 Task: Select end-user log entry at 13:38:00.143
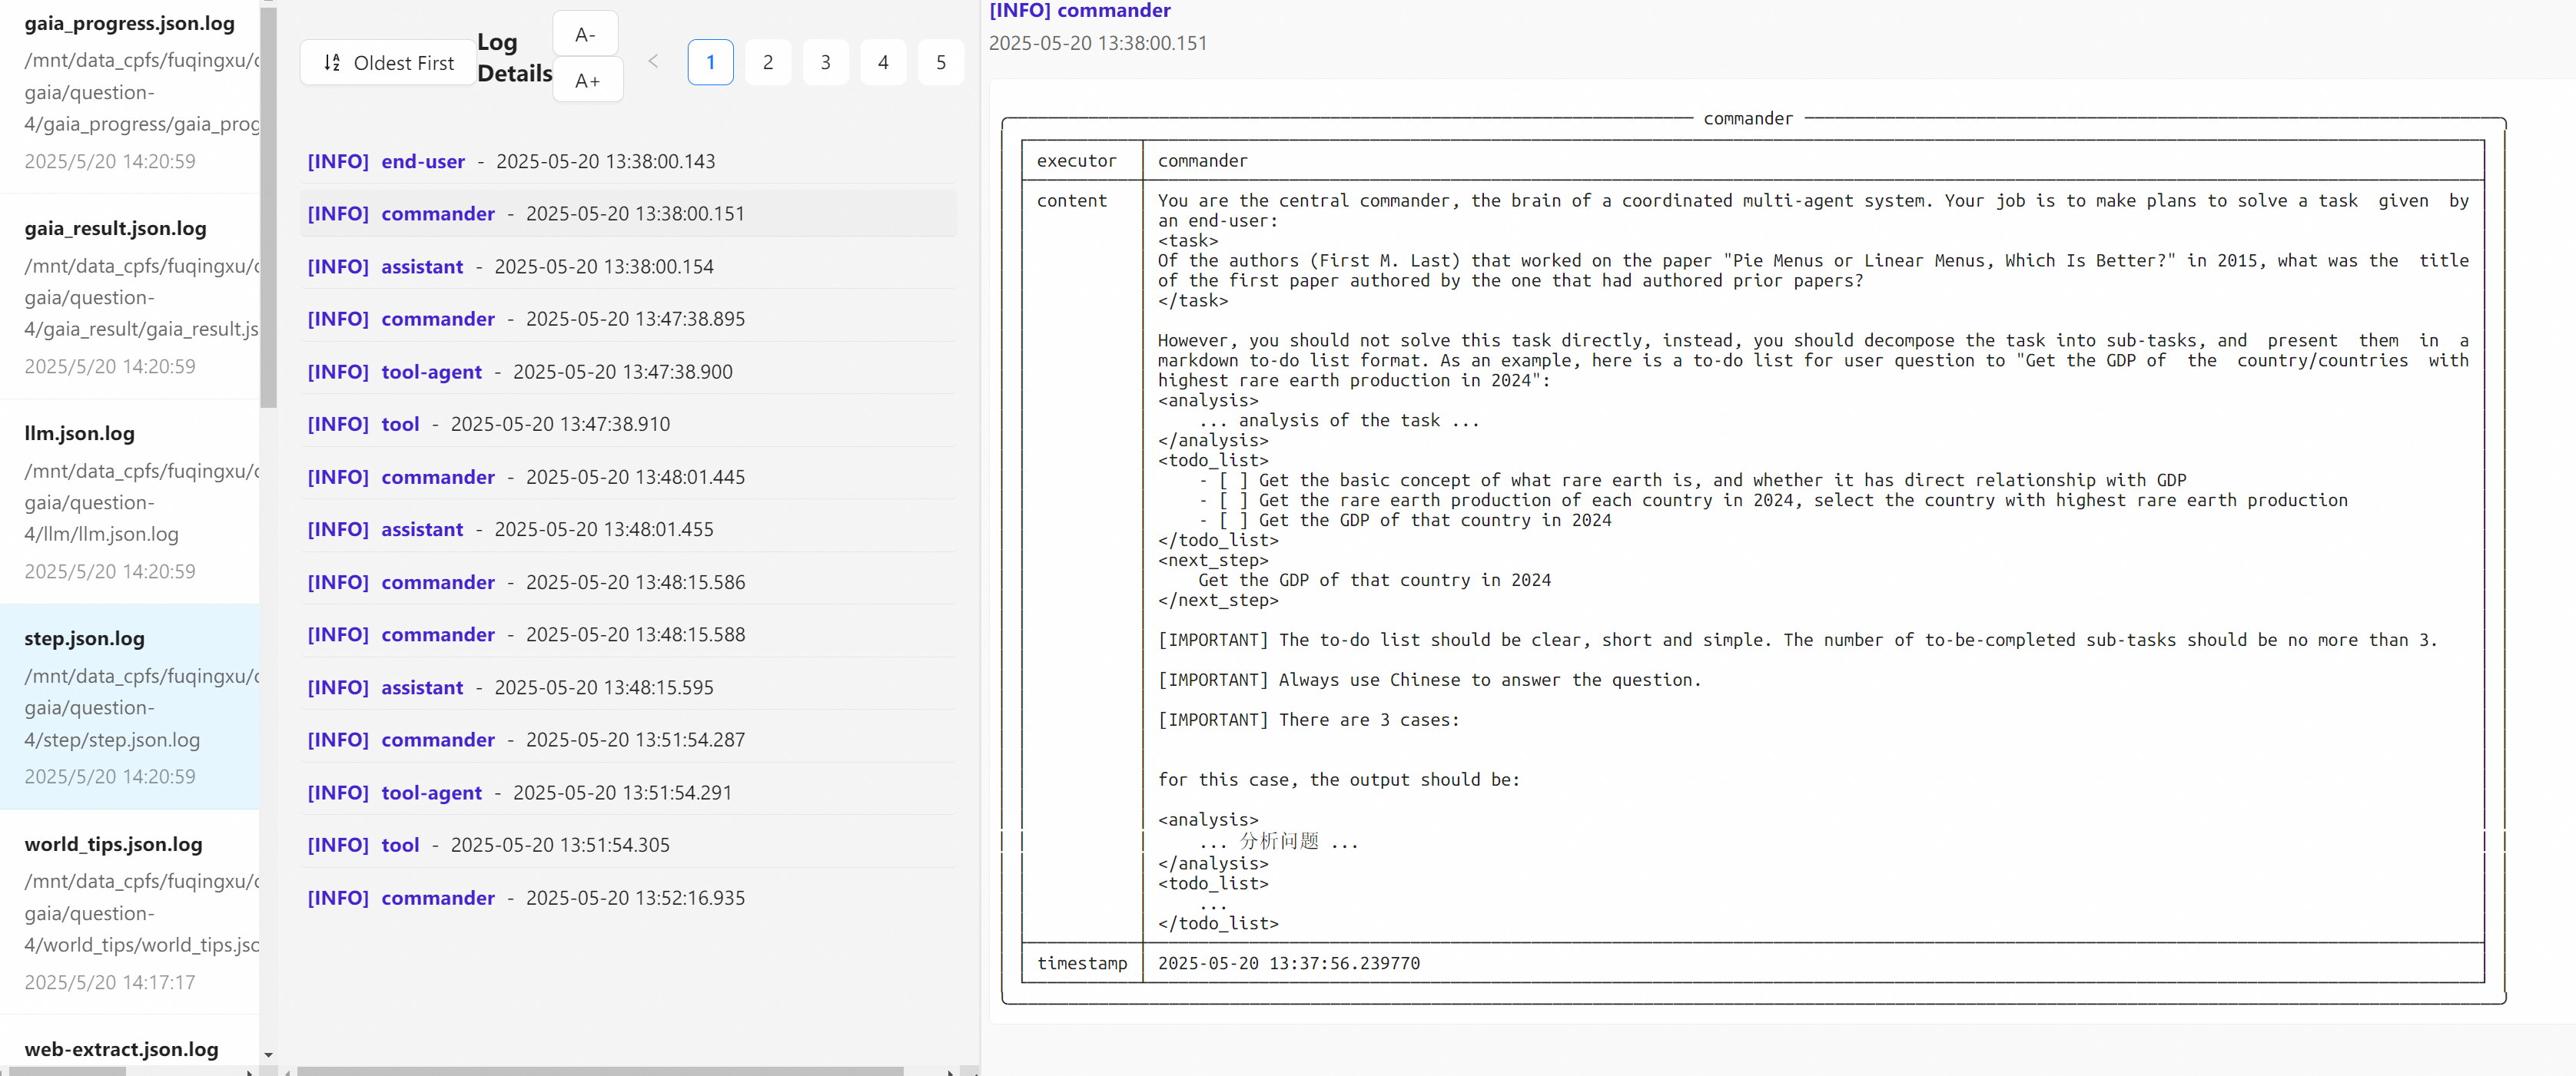click(x=628, y=162)
